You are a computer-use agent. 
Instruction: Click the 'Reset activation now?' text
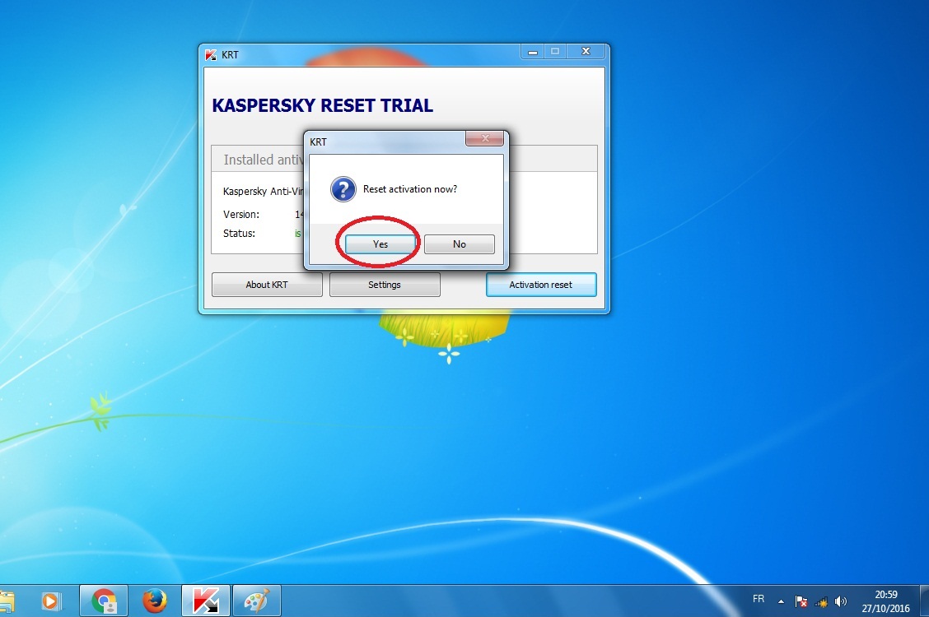point(410,189)
